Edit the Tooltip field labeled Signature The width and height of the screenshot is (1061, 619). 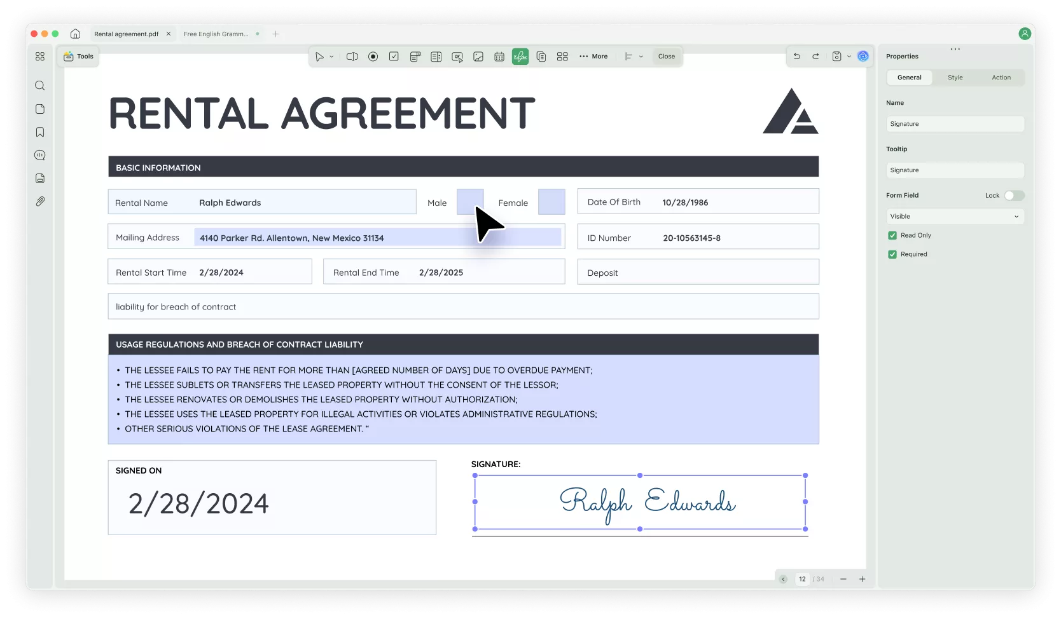[955, 170]
